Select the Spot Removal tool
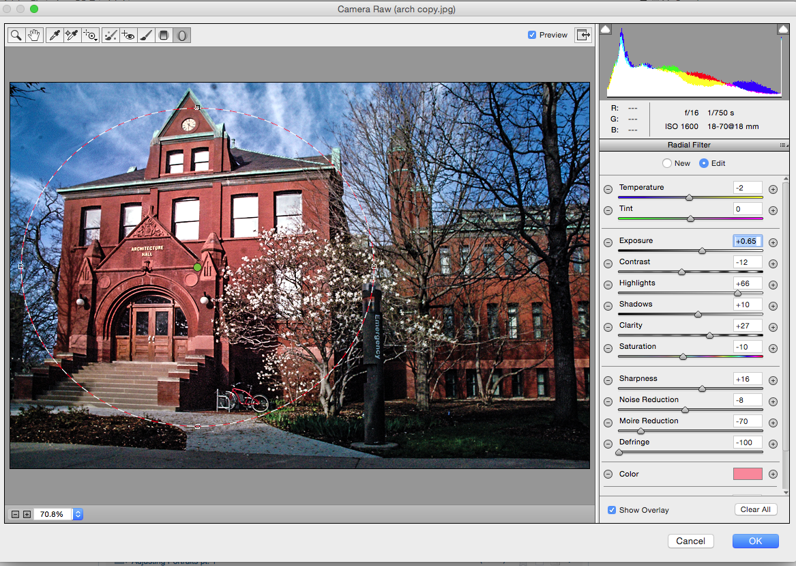The height and width of the screenshot is (566, 796). click(110, 35)
